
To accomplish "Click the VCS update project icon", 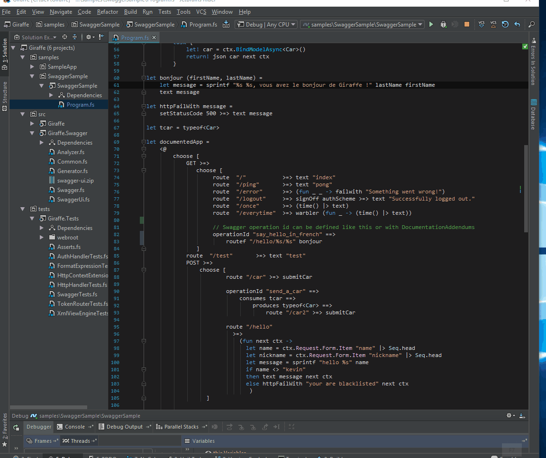I will (x=482, y=25).
